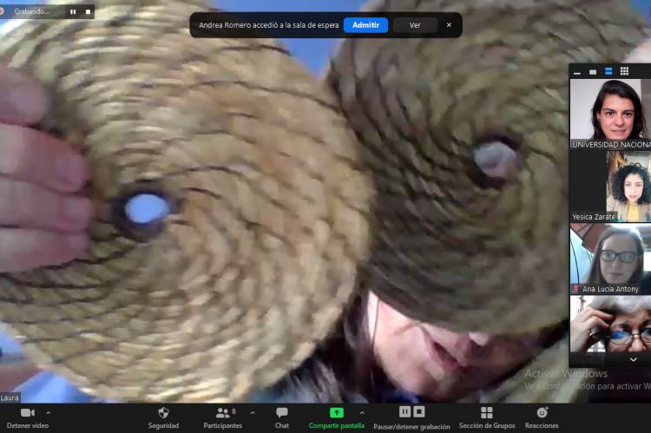Viewport: 651px width, 433px height.
Task: Stop recording from the bottom toolbar
Action: (419, 411)
